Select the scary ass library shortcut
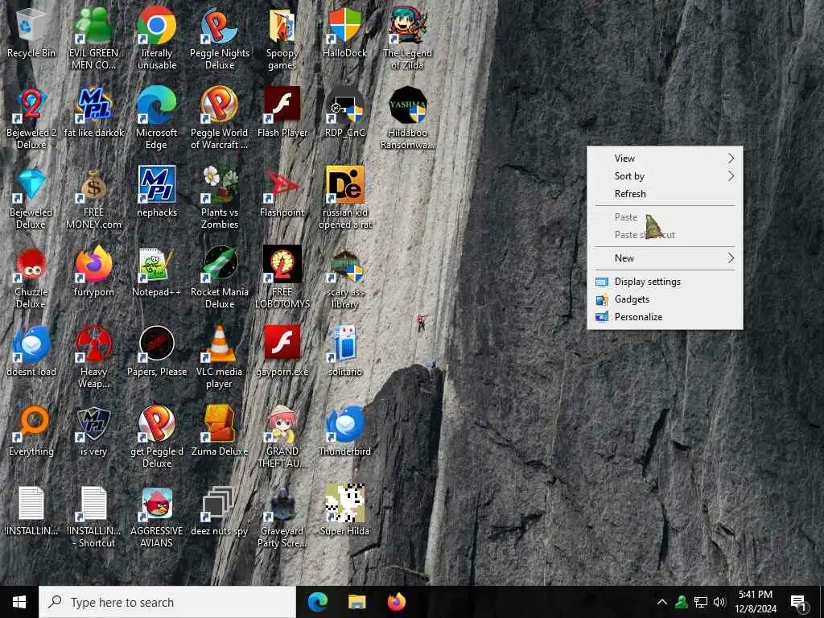 (344, 278)
